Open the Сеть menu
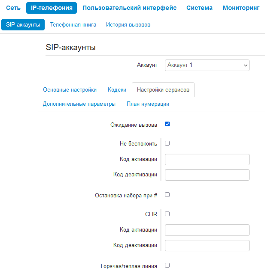Screen dimensions: 265x274 tap(13, 8)
